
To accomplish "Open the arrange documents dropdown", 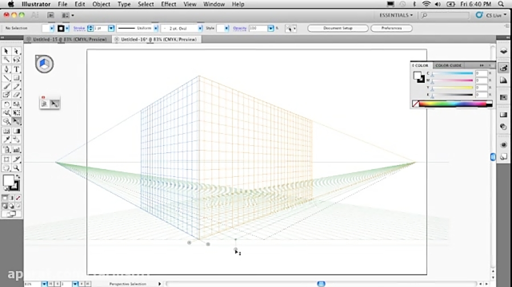I will click(x=68, y=15).
